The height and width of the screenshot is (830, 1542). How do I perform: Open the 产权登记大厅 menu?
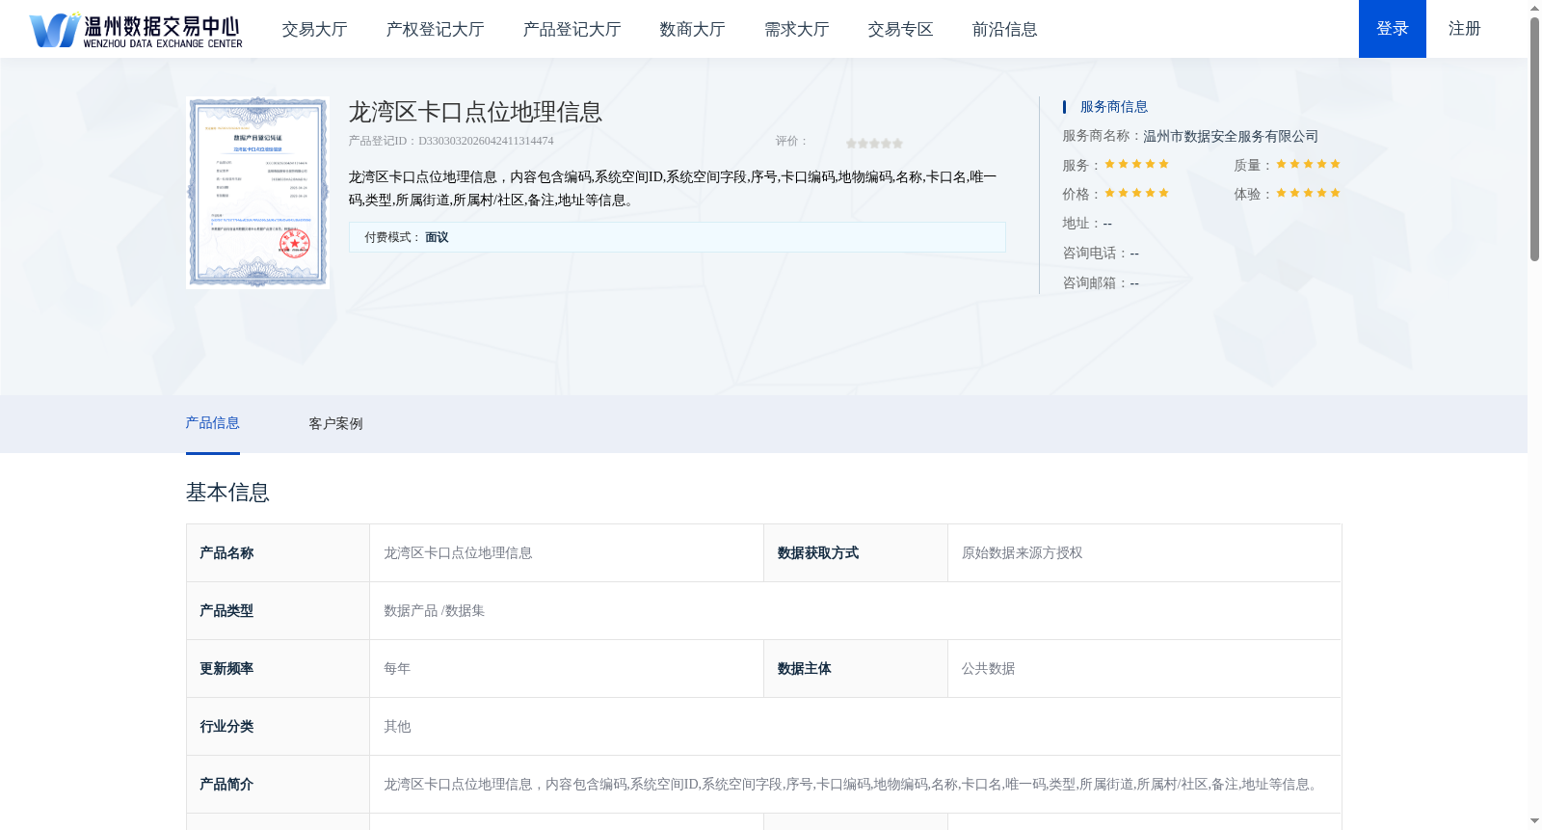(x=435, y=29)
